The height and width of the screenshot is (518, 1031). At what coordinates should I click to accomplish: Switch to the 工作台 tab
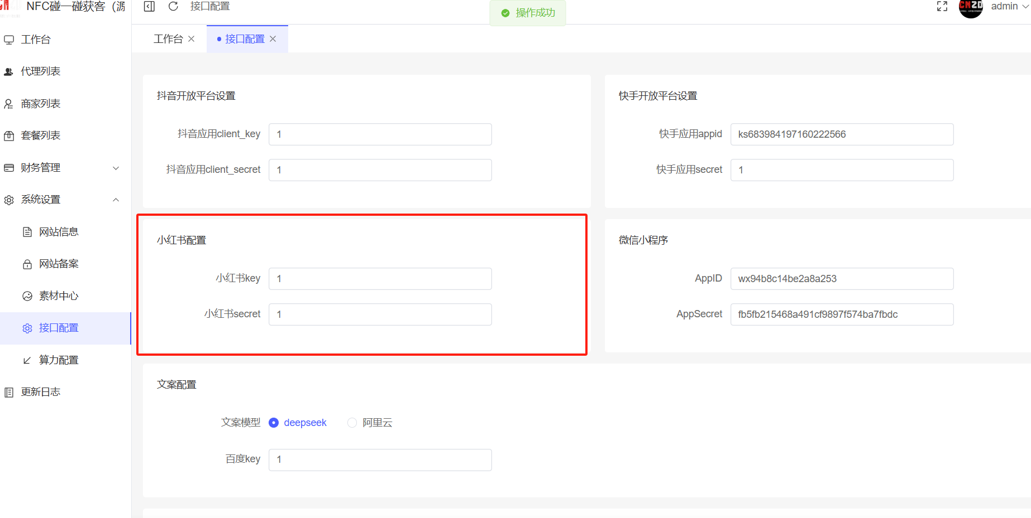pos(168,39)
